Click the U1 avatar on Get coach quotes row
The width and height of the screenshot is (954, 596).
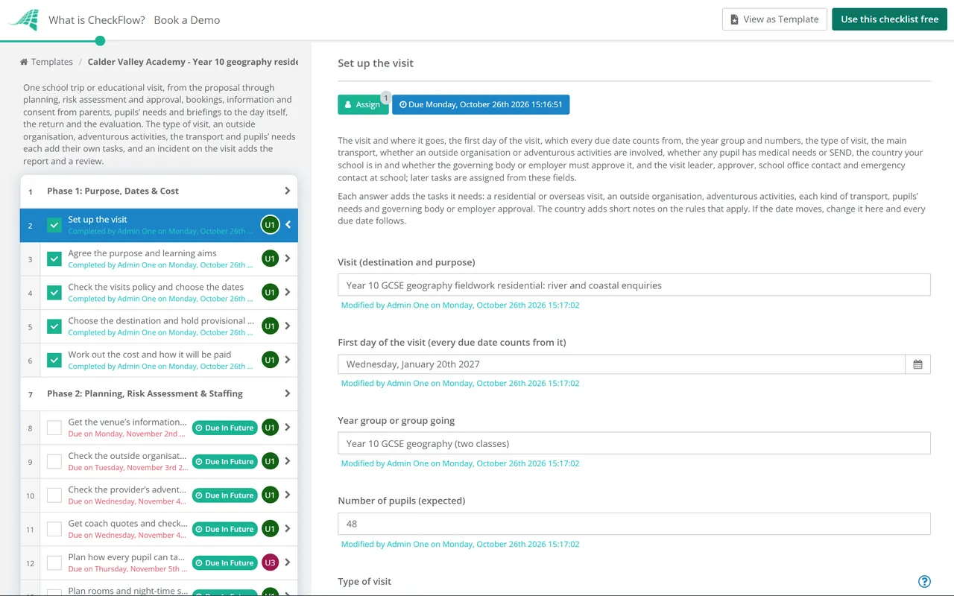(270, 529)
